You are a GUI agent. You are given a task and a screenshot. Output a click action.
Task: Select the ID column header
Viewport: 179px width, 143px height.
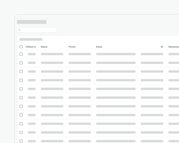tap(162, 47)
